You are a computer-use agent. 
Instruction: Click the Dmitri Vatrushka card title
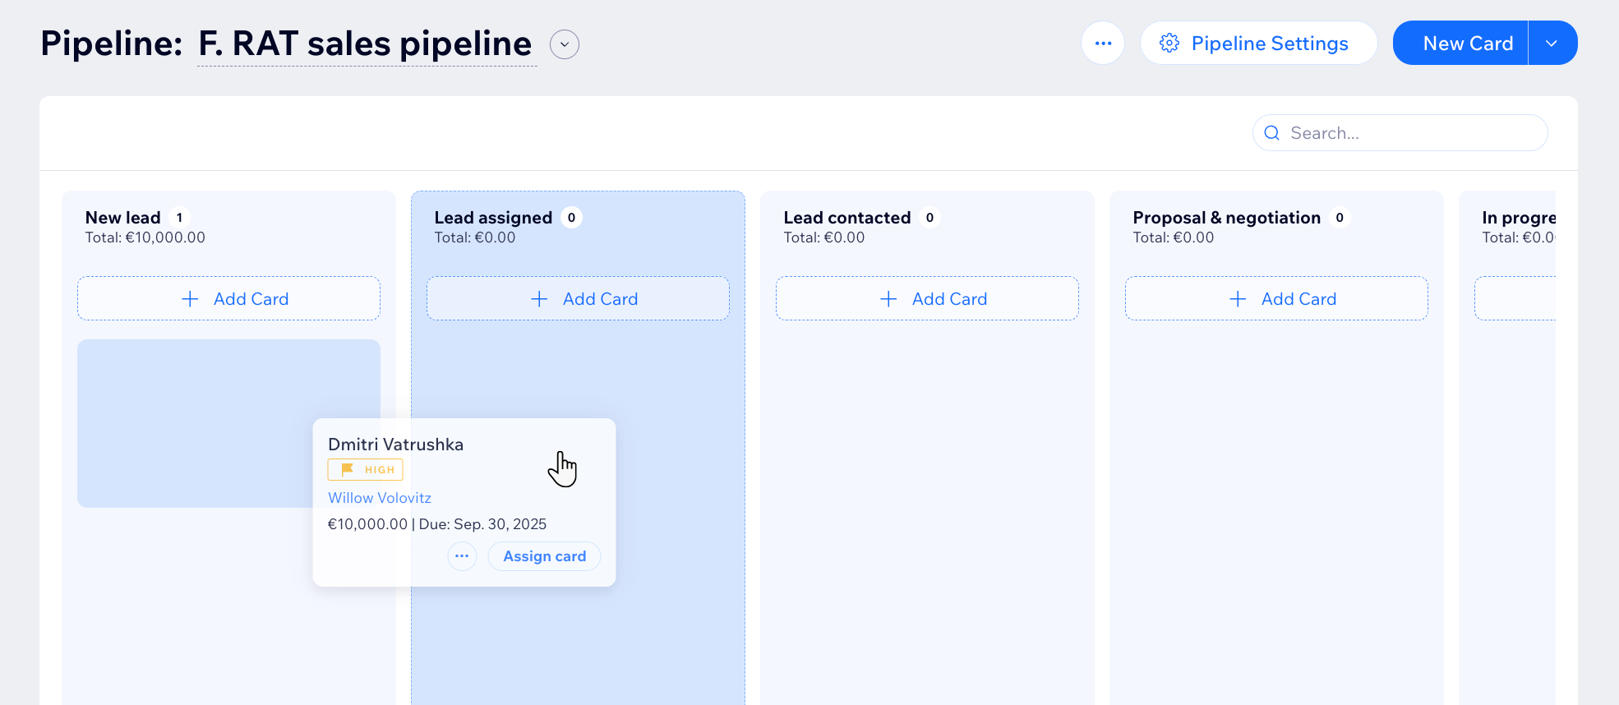396,445
